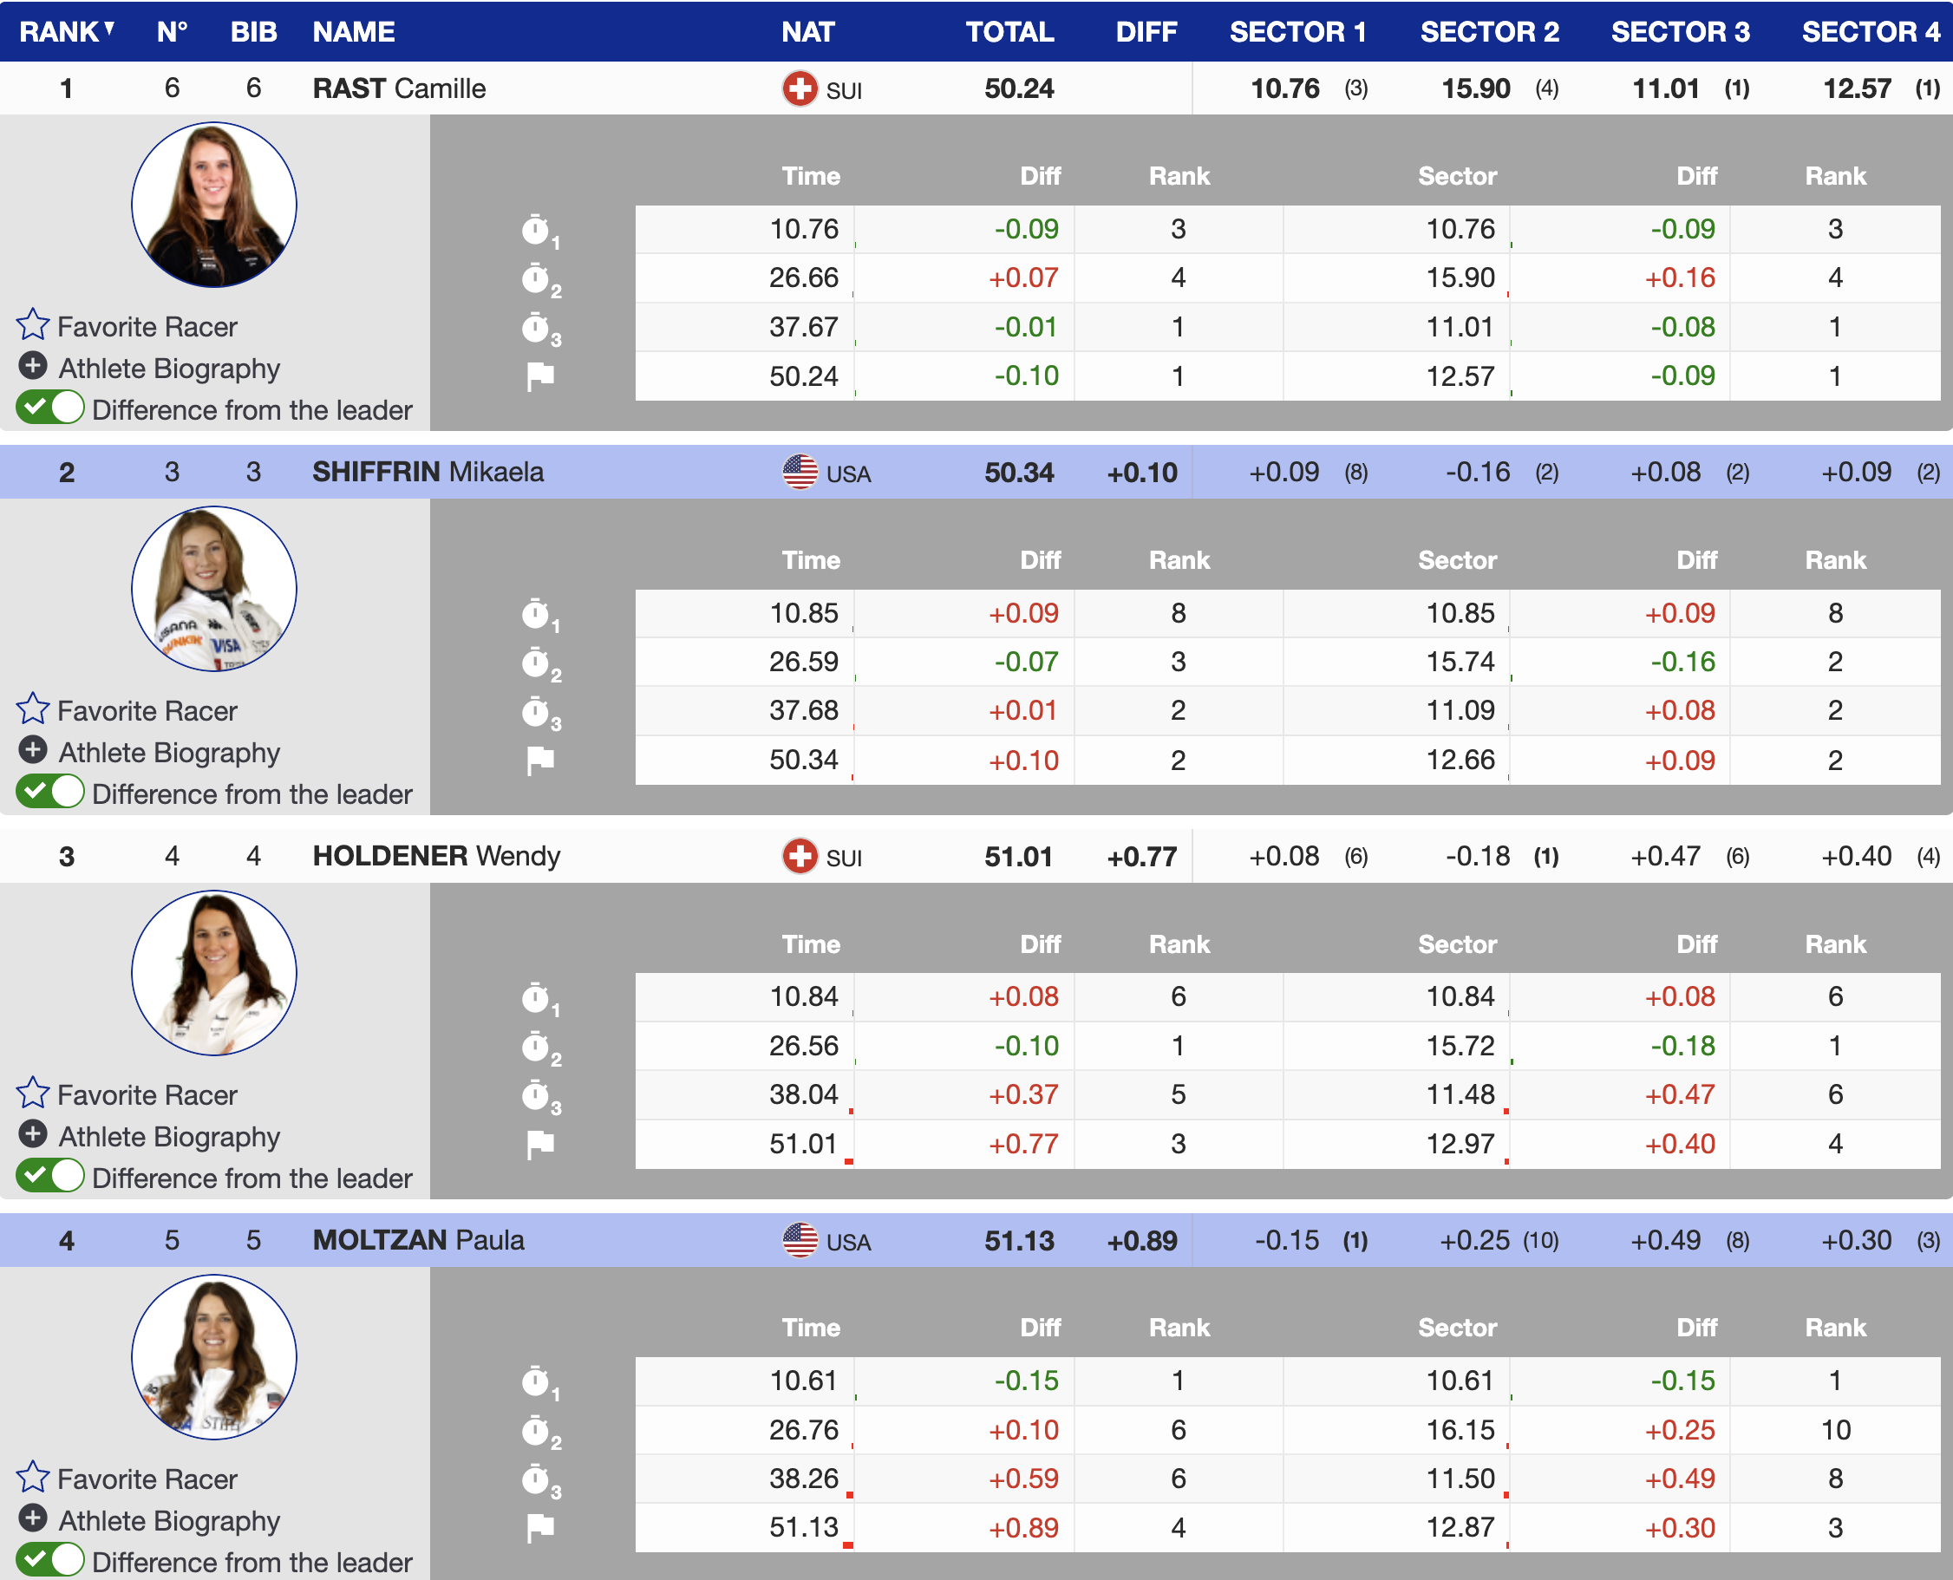This screenshot has height=1580, width=1953.
Task: Click Moltzan's first intermediate stopwatch icon
Action: point(536,1381)
